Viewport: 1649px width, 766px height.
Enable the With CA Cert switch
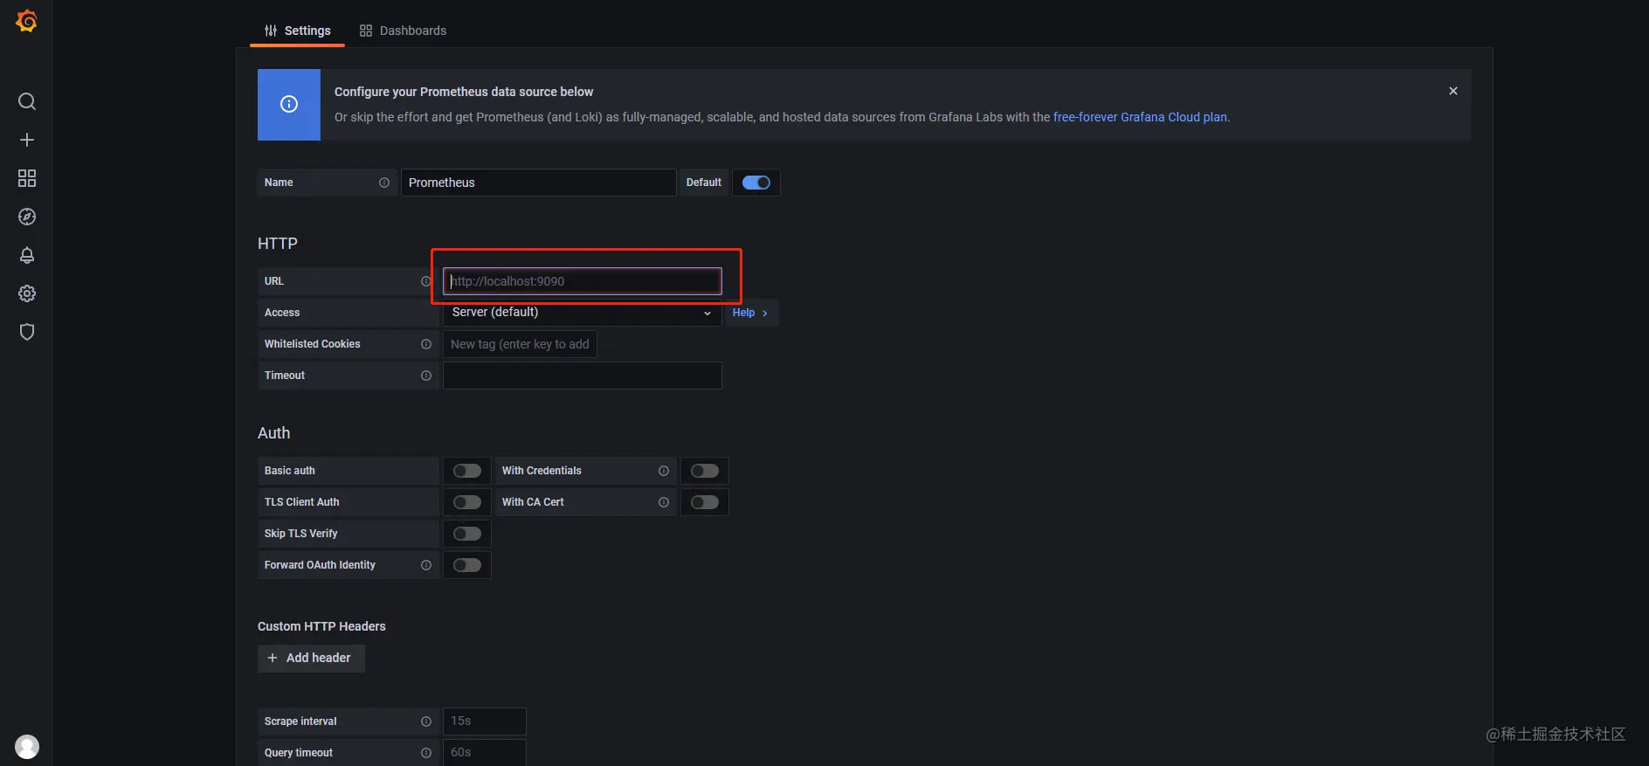705,502
